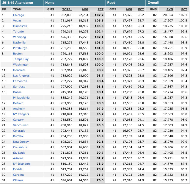The image size is (190, 184).
Task: Open the Buffalo team link
Action: (x=18, y=136)
